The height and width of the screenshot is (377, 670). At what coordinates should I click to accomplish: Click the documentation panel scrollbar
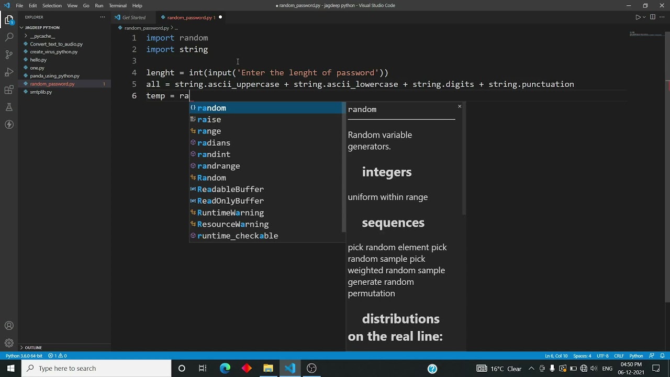(464, 158)
